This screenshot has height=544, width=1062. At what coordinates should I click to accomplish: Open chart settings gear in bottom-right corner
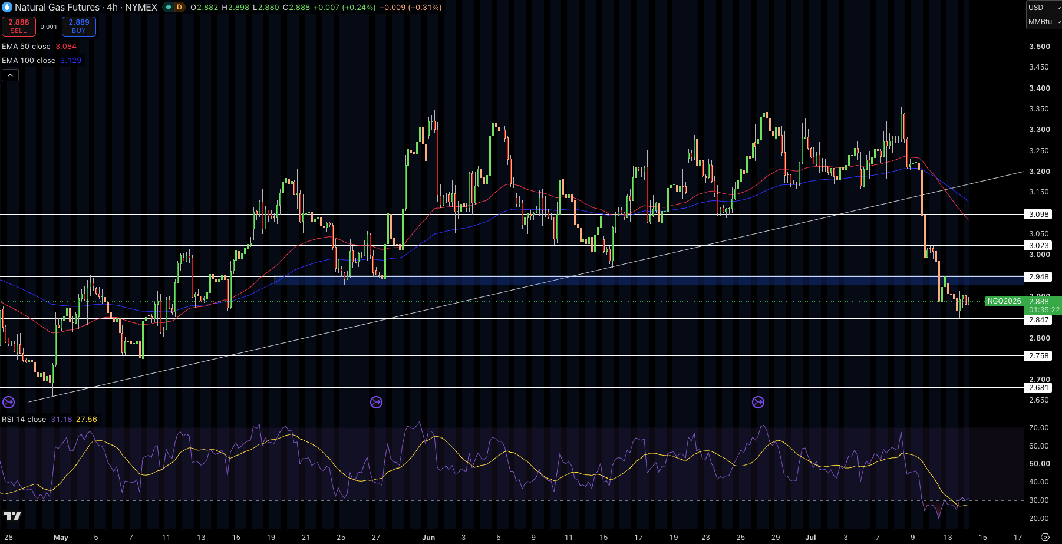point(1045,538)
